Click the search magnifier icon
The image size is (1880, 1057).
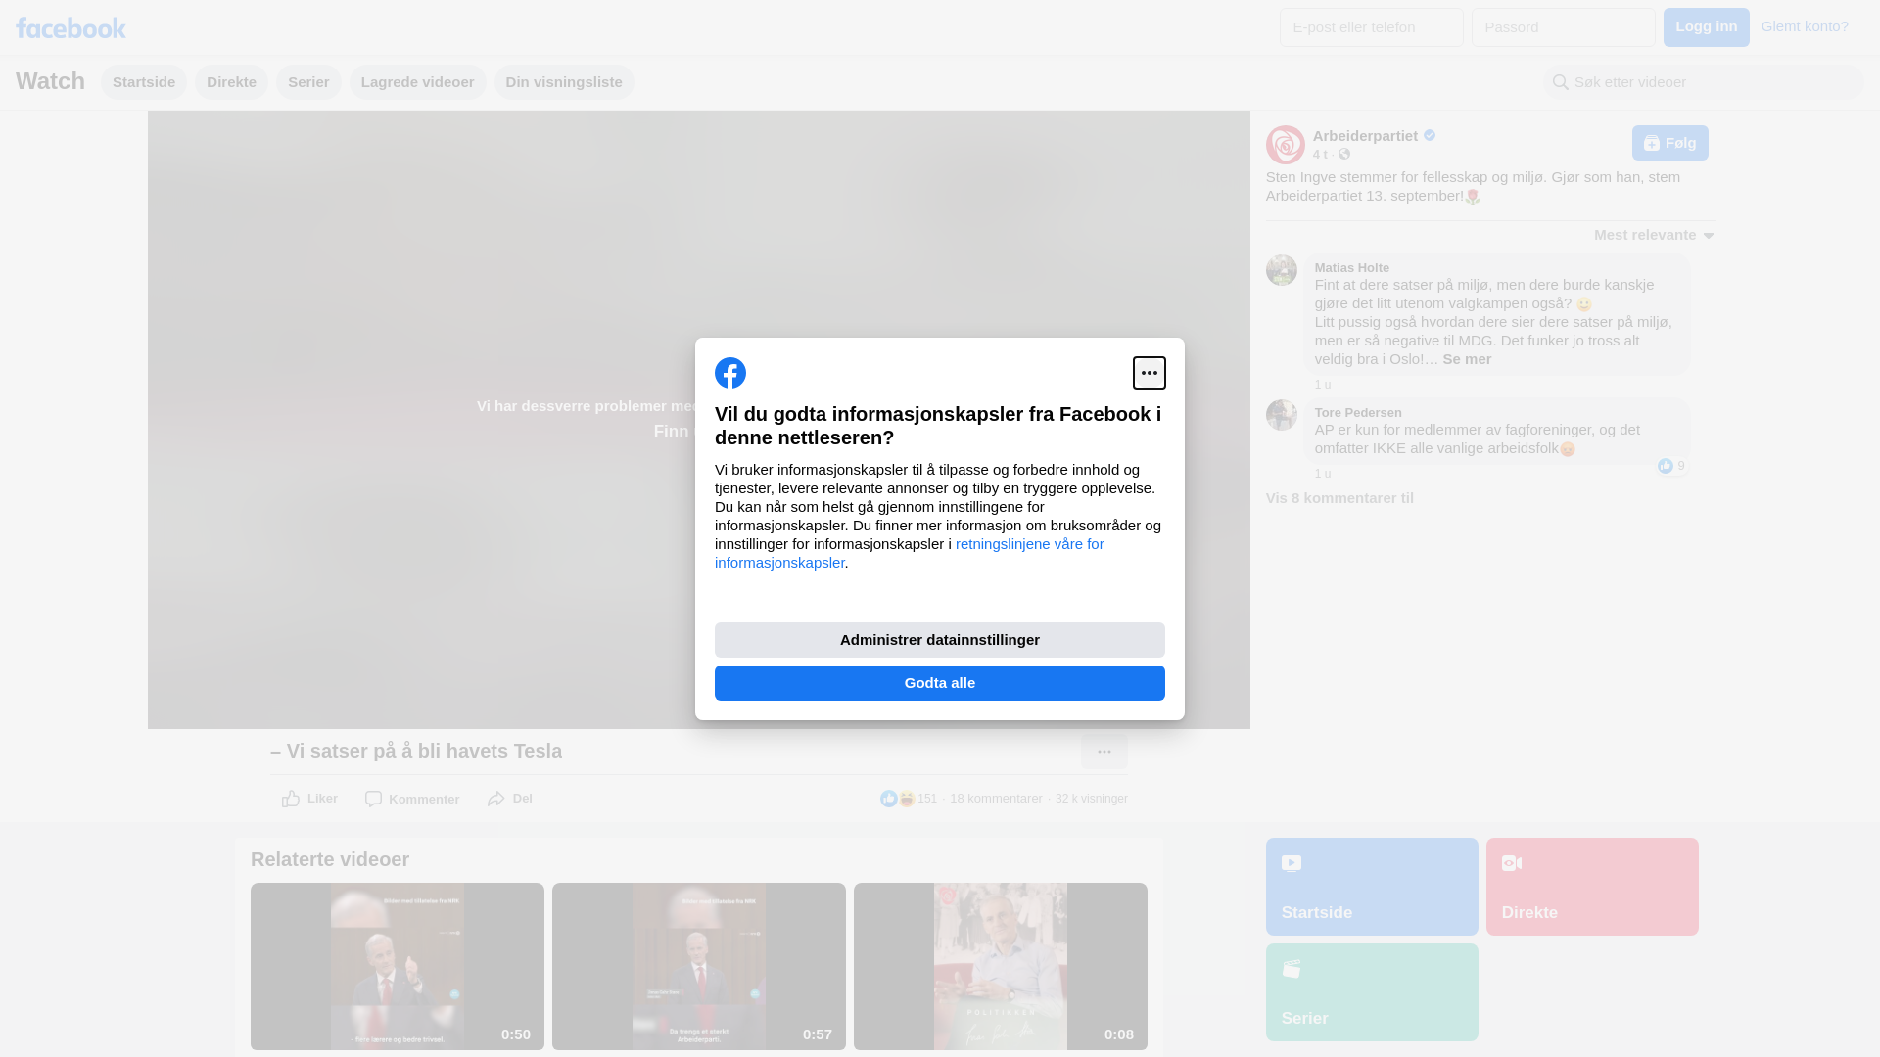pos(1561,82)
